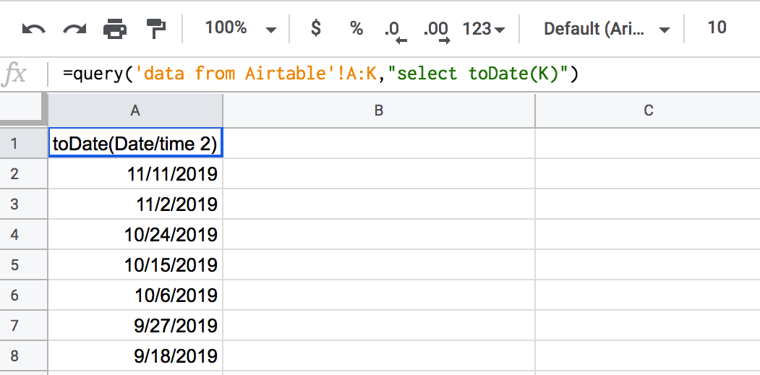Open the Default (Arial) font dropdown
Viewport: 760px width, 375px height.
point(607,29)
